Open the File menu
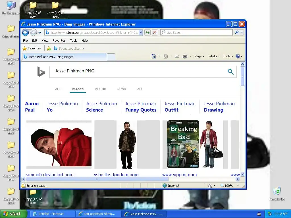 [x=25, y=41]
